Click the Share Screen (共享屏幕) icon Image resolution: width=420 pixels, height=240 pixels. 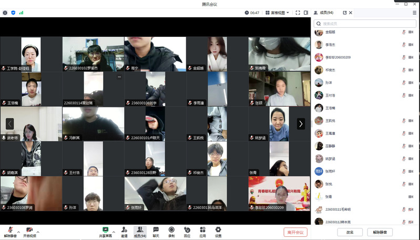[x=105, y=232]
